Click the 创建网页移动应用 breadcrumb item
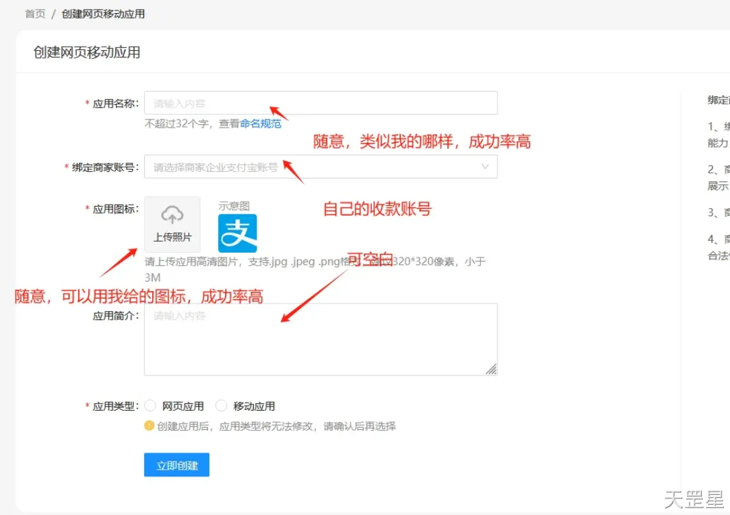730x515 pixels. pyautogui.click(x=103, y=14)
